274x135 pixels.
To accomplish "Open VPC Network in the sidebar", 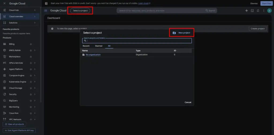I will (x=15, y=119).
